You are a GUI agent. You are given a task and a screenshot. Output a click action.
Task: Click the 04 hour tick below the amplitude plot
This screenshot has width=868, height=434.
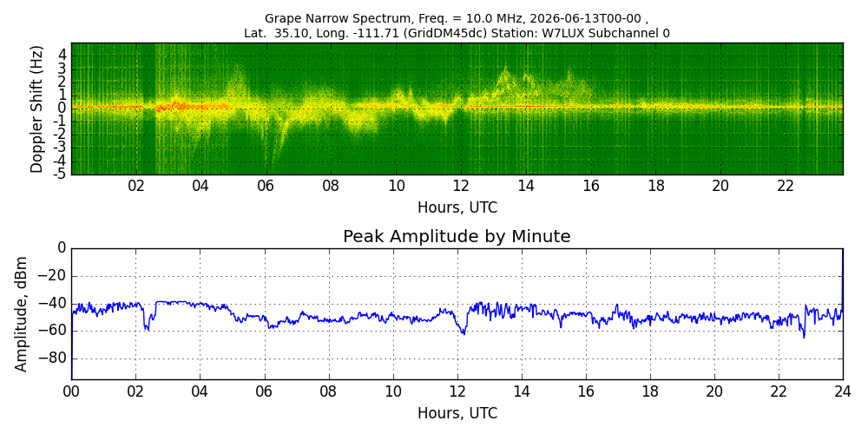click(201, 391)
